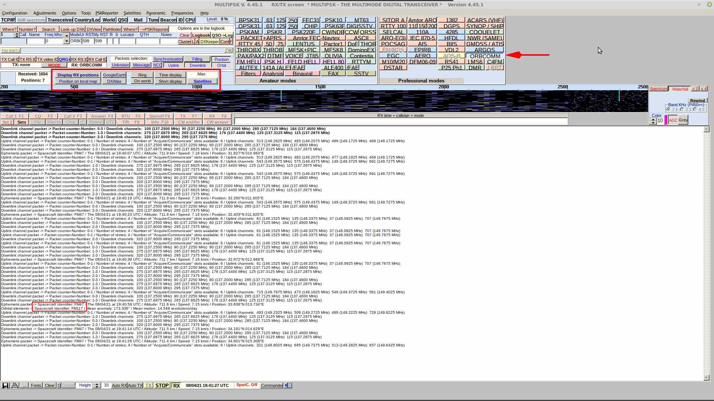The image size is (714, 401).
Task: Switch to the Spectrum tab
Action: coord(658,89)
